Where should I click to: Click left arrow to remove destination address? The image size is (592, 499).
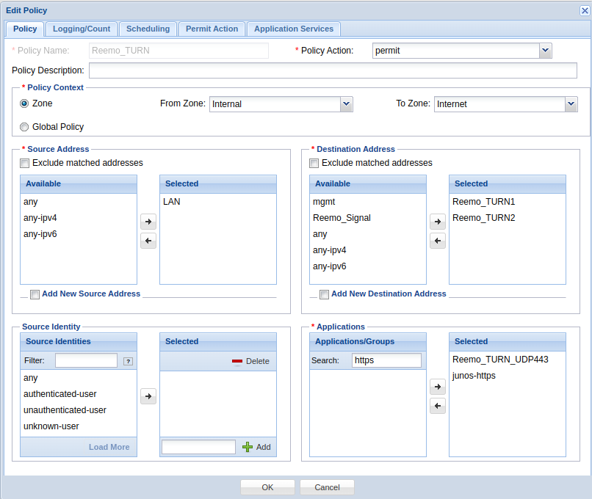[x=438, y=241]
